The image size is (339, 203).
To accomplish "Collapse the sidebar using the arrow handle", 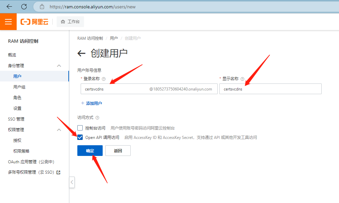I will [x=72, y=182].
